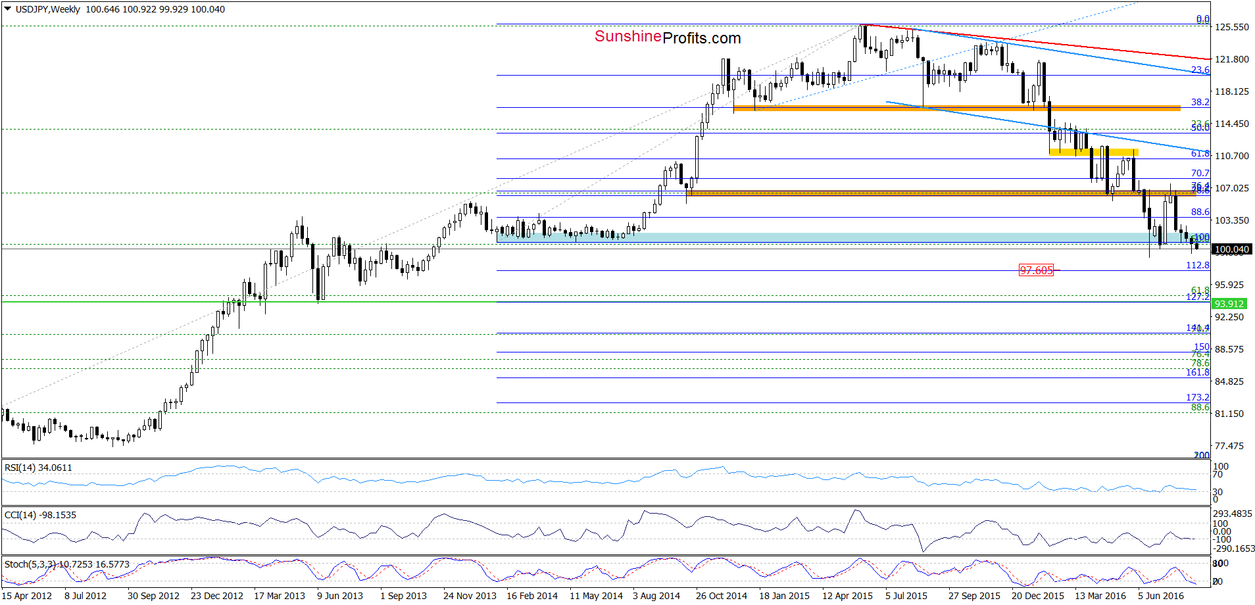Click the 114.450 price axis label
The height and width of the screenshot is (605, 1255).
pos(1231,124)
